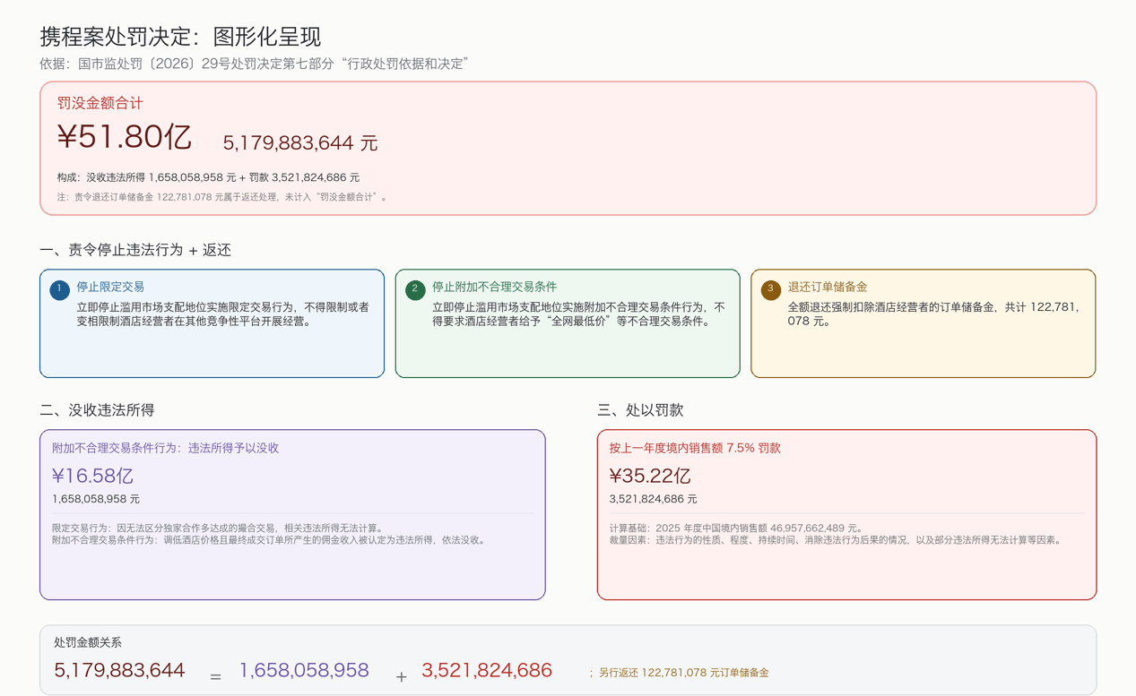The image size is (1136, 696).
Task: Click the purple heading 附加不合理交易条件行为：违法所得予以没收
Action: (165, 448)
